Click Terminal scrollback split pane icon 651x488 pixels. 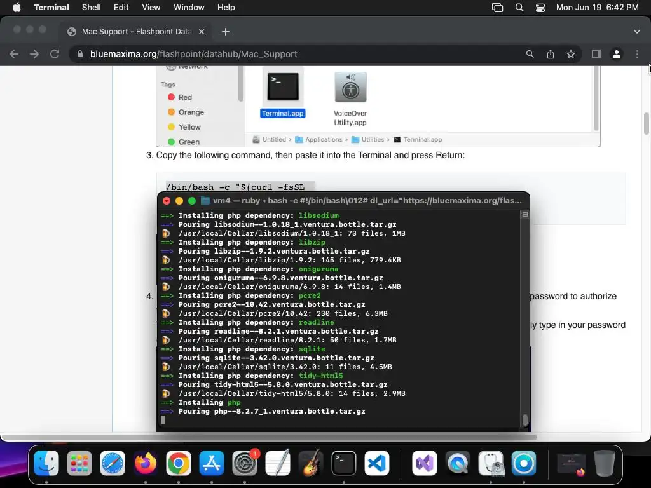524,215
